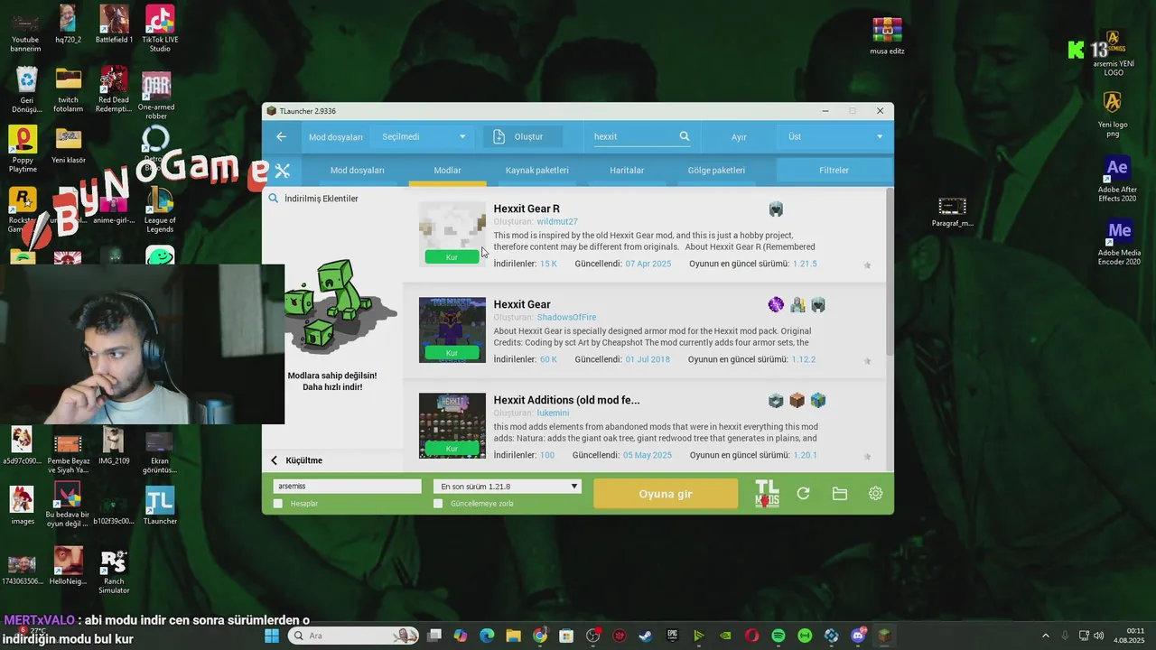
Task: Open Epic Games Launcher in taskbar
Action: [x=672, y=636]
